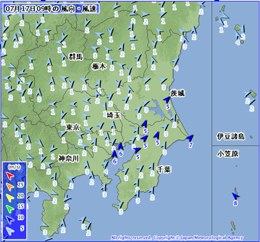This screenshot has height=242, width=260.
Task: Select the blue 5 arrow over Tokyo Bay
Action: pyautogui.click(x=137, y=150)
